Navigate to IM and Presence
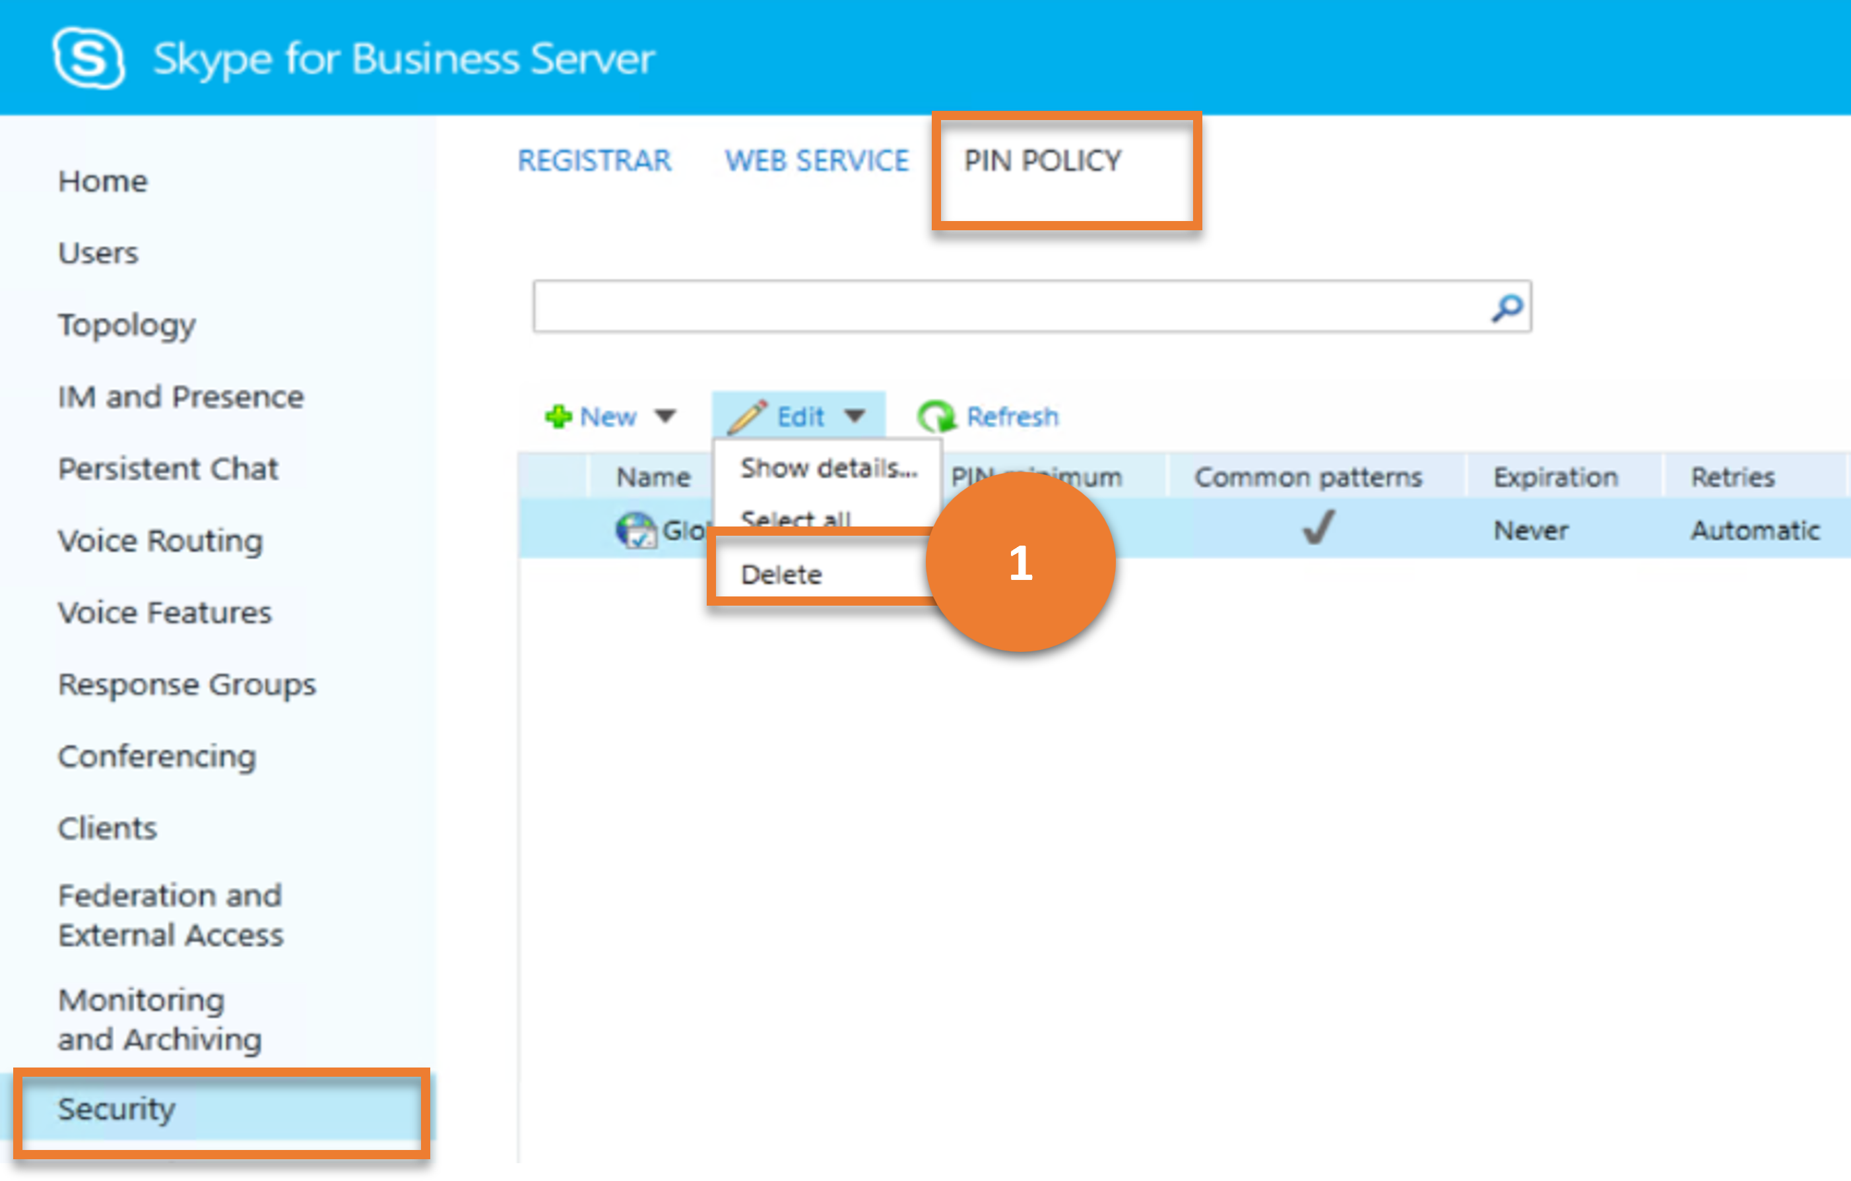The width and height of the screenshot is (1851, 1181). 181,397
